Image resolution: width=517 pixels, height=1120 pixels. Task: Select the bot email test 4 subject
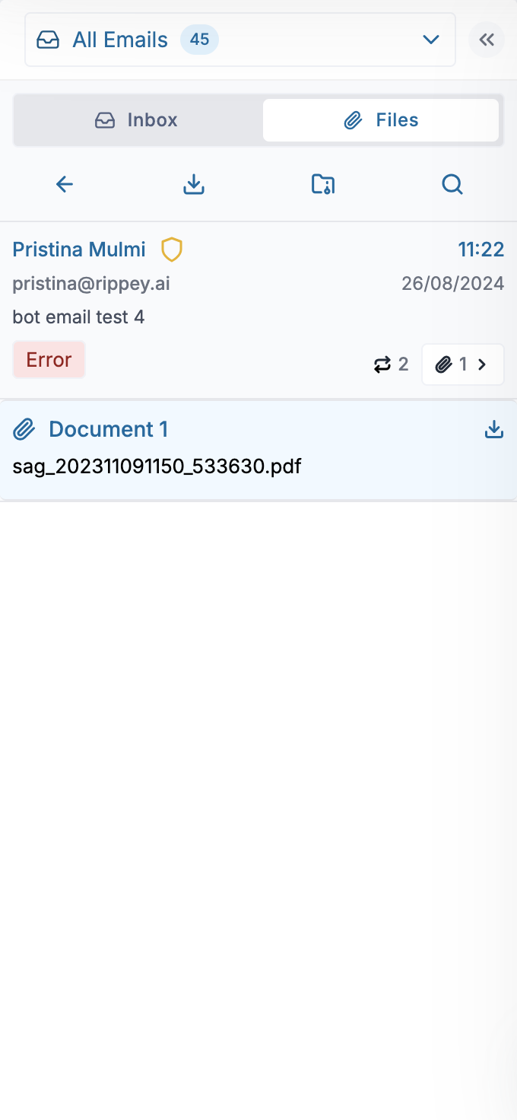78,317
